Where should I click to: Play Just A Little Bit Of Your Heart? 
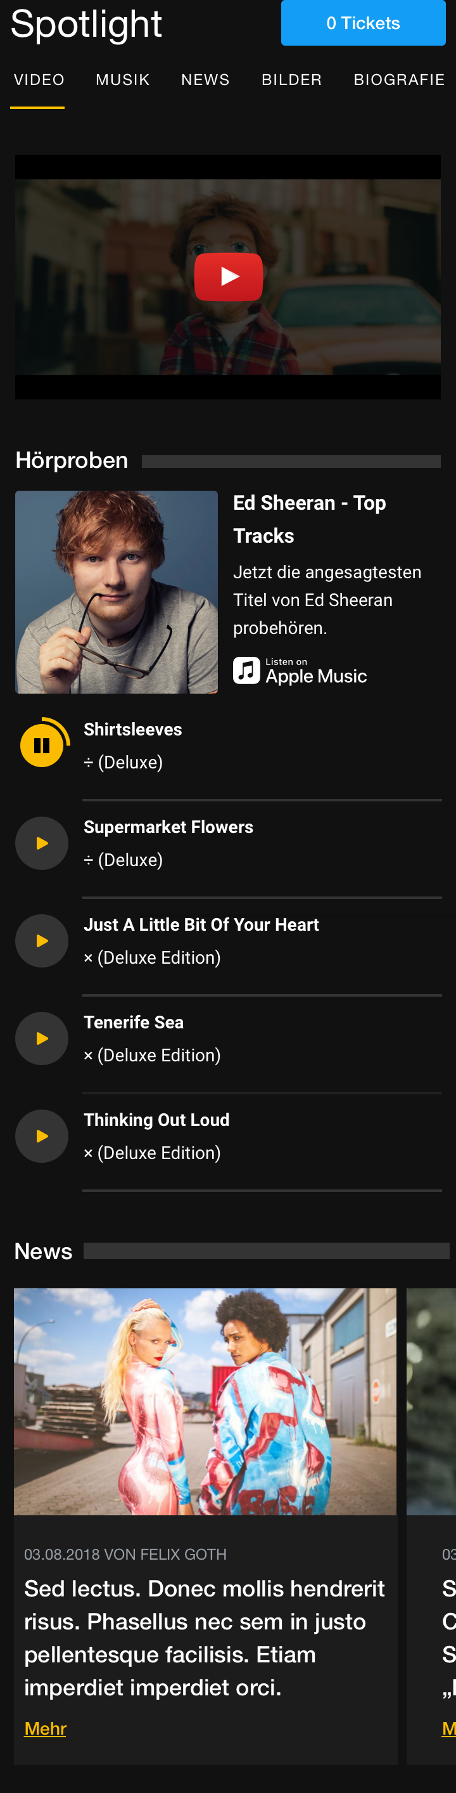[42, 940]
